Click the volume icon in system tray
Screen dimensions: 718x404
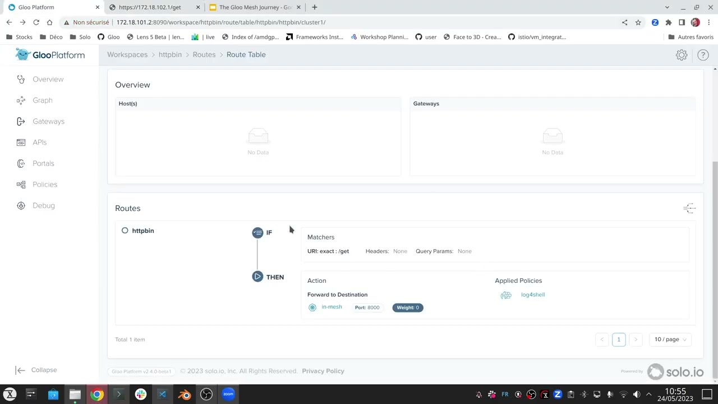pyautogui.click(x=636, y=394)
